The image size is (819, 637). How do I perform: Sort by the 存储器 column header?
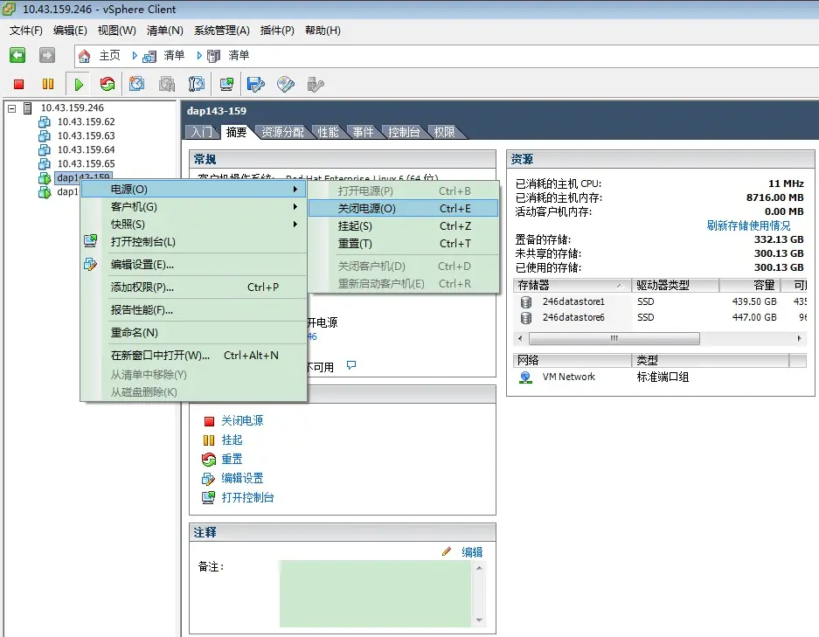point(573,285)
